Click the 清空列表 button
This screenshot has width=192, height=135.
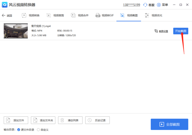tap(70, 120)
